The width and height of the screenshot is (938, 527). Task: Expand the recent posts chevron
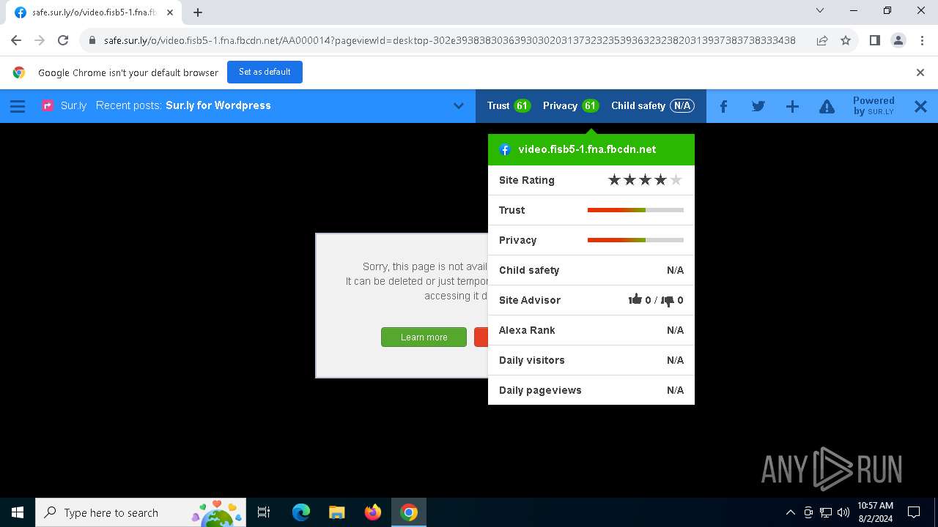point(459,106)
